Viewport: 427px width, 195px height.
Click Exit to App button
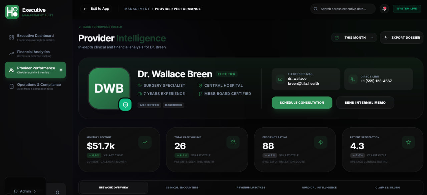[96, 9]
